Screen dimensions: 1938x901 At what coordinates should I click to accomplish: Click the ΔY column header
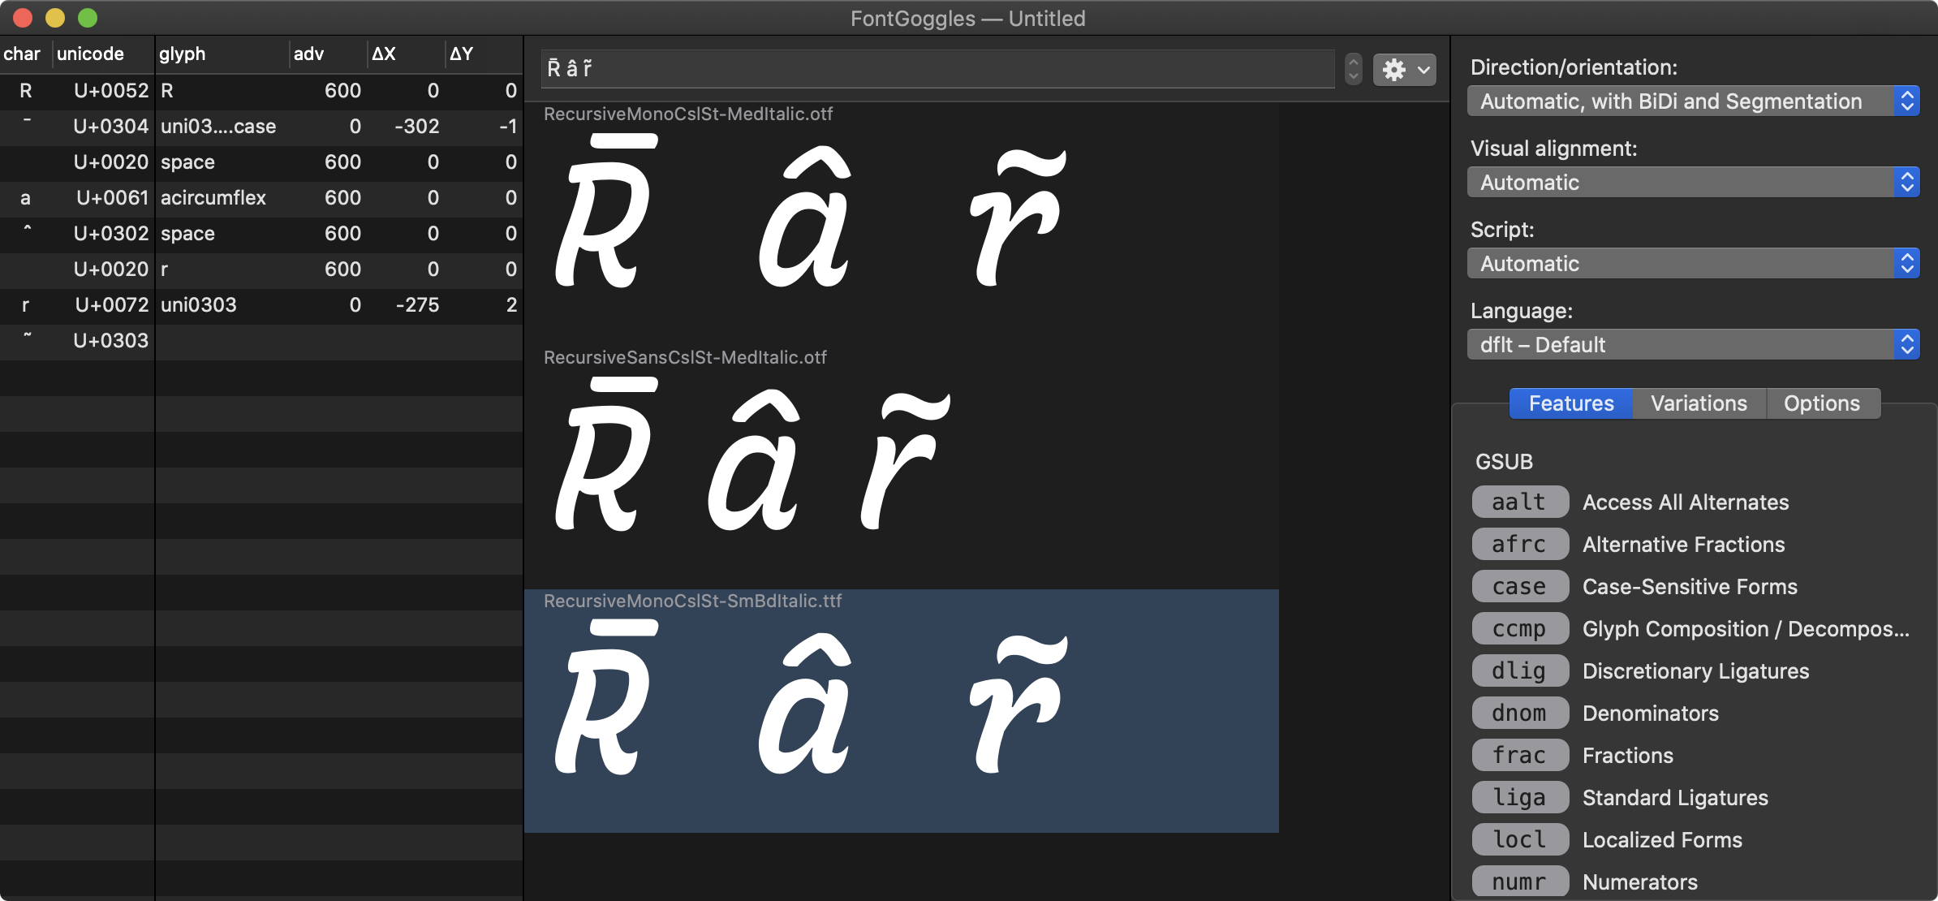483,54
